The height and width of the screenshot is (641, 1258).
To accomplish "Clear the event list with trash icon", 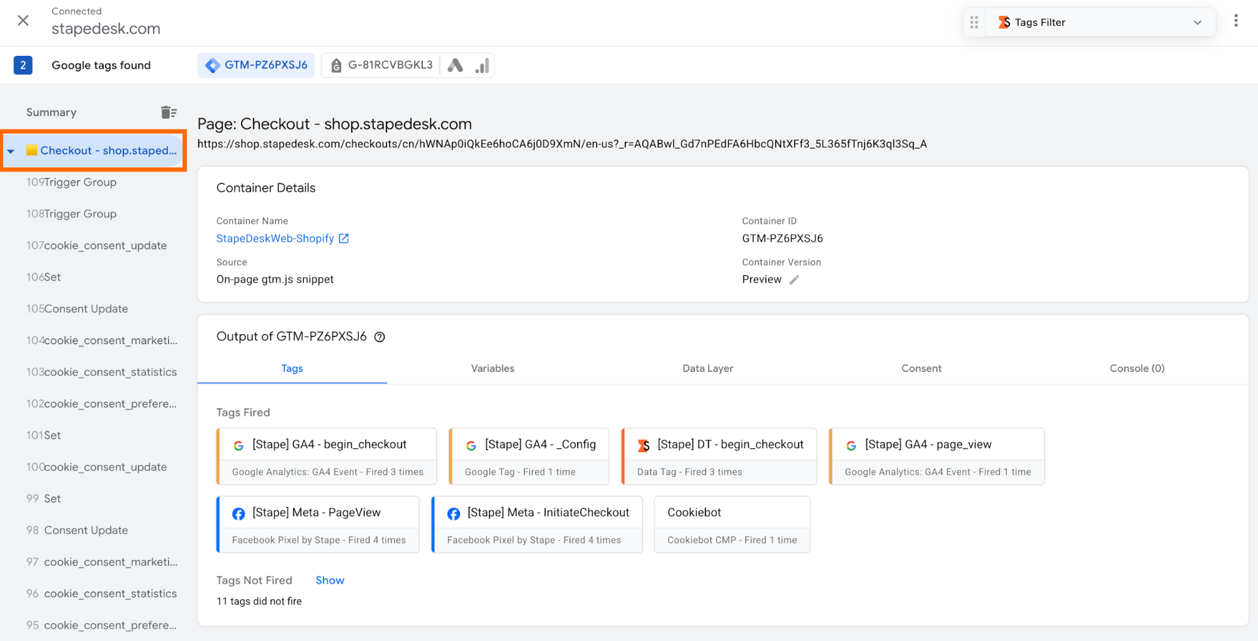I will pyautogui.click(x=169, y=113).
